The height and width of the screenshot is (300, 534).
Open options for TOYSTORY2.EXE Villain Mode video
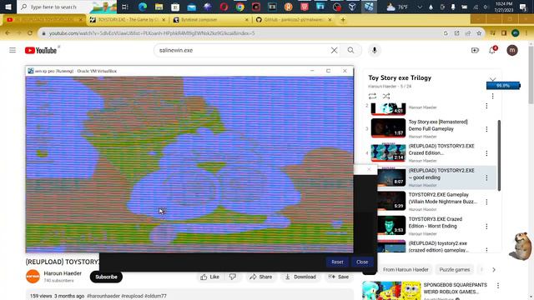(486, 202)
